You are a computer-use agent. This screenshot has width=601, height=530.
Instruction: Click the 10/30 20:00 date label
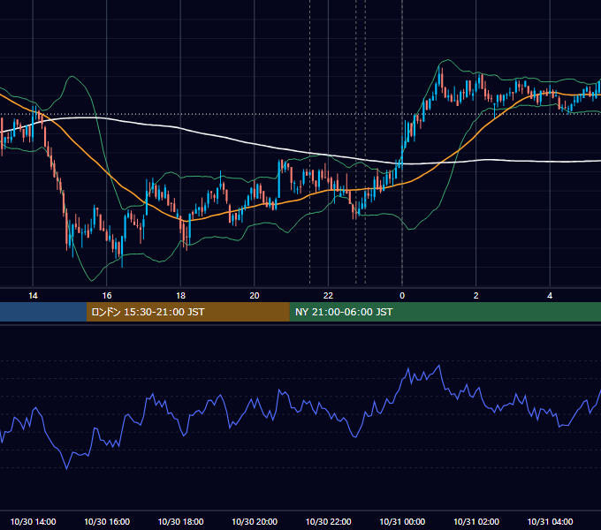255,521
